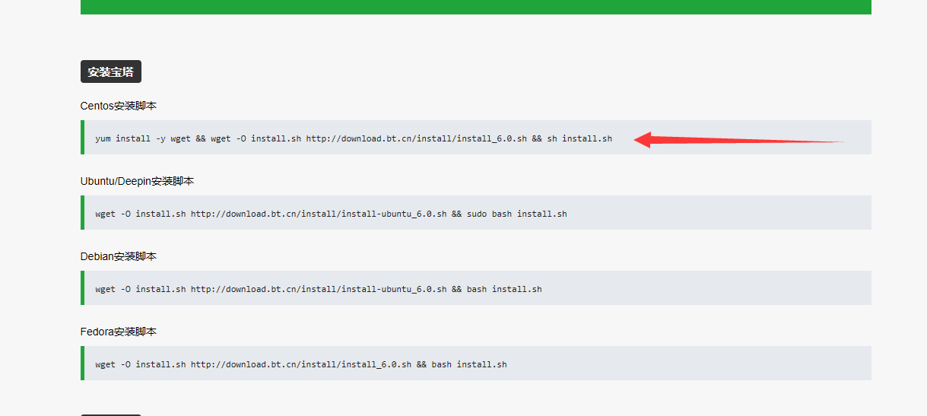Click the partially visible dark badge at bottom

click(111, 414)
